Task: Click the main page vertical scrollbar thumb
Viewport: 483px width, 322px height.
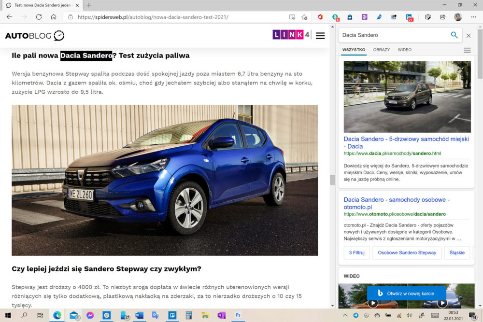Action: [332, 180]
